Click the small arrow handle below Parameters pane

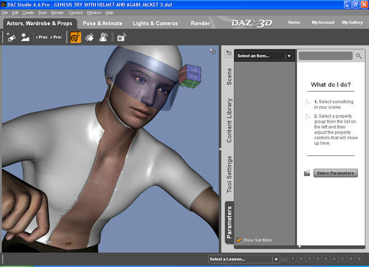(x=300, y=246)
